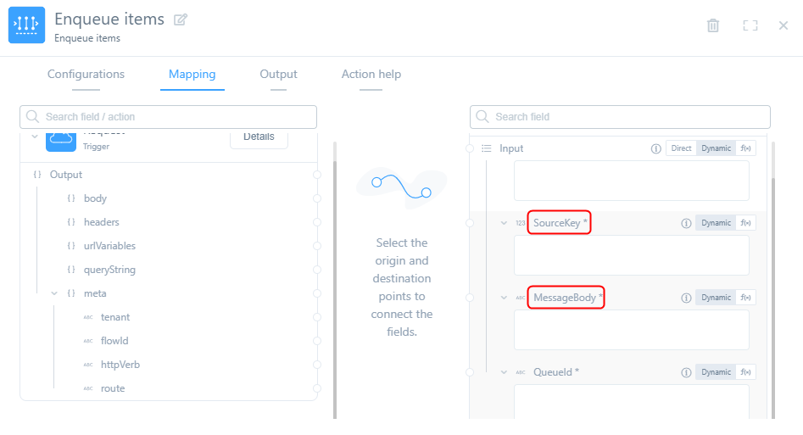Switch to the Action help tab
Image resolution: width=803 pixels, height=435 pixels.
pos(371,75)
